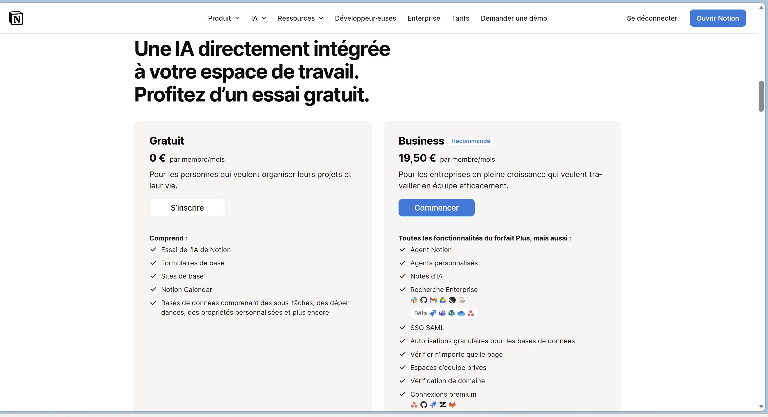
Task: Click the PDF file icon
Action: 462,300
